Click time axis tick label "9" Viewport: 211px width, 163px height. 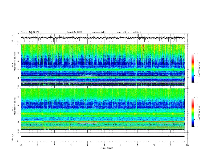point(171,145)
